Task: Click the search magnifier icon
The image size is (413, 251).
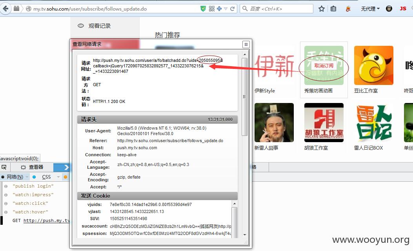Action: 245,9
